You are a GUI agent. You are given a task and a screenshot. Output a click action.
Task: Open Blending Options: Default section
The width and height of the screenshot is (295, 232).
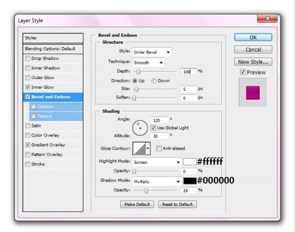point(53,49)
